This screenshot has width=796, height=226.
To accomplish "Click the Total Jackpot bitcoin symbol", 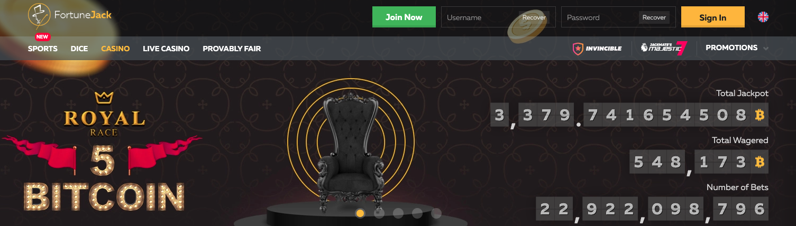I will 760,116.
